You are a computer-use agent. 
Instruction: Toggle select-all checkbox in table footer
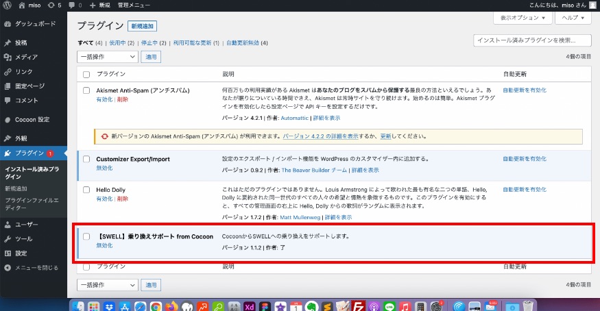pos(86,266)
